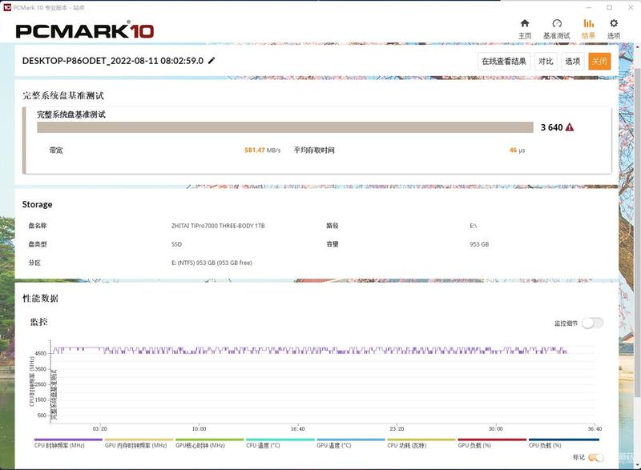Go to the Home (主页) tab
The image size is (641, 470).
[525, 29]
